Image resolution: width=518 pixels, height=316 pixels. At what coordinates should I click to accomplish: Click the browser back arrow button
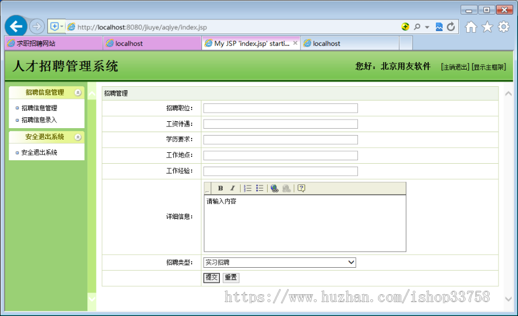[16, 26]
